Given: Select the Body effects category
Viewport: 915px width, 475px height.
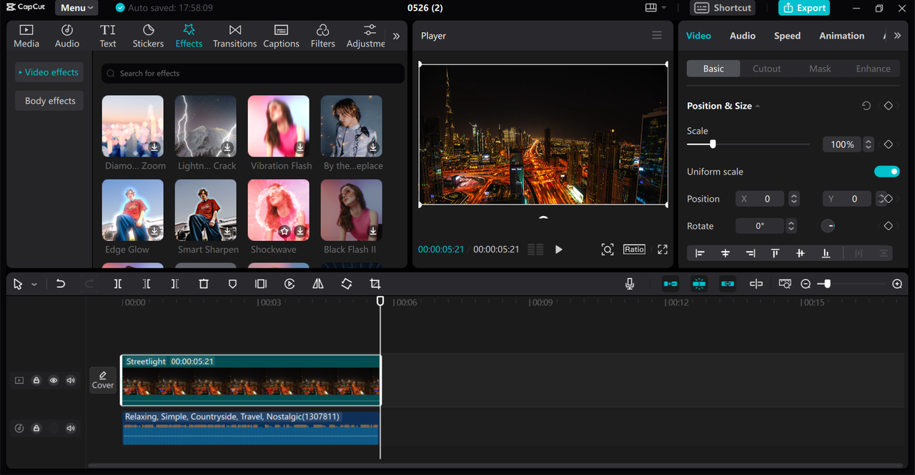Looking at the screenshot, I should point(50,101).
